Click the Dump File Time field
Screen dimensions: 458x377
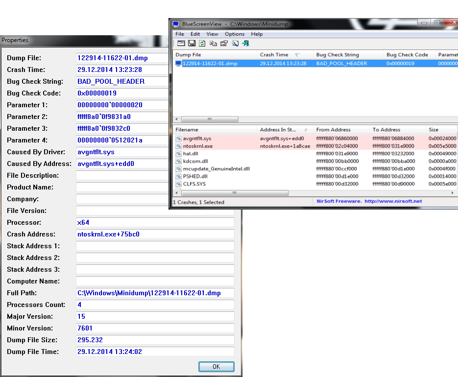coord(155,352)
